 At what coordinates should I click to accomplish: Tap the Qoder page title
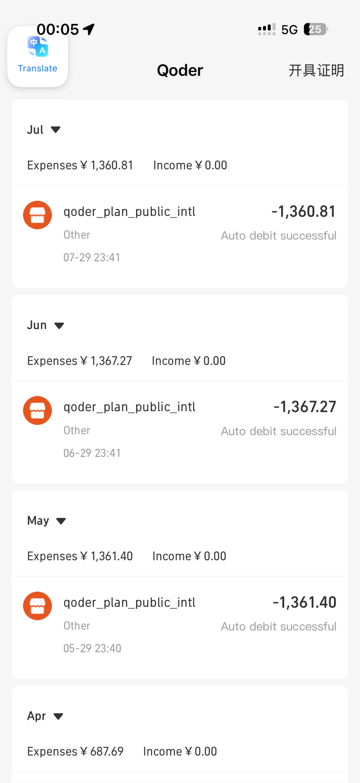coord(180,70)
